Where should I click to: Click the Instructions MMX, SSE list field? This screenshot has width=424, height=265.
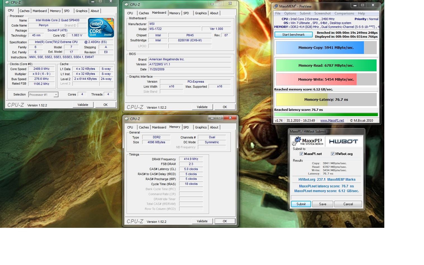pyautogui.click(x=71, y=57)
